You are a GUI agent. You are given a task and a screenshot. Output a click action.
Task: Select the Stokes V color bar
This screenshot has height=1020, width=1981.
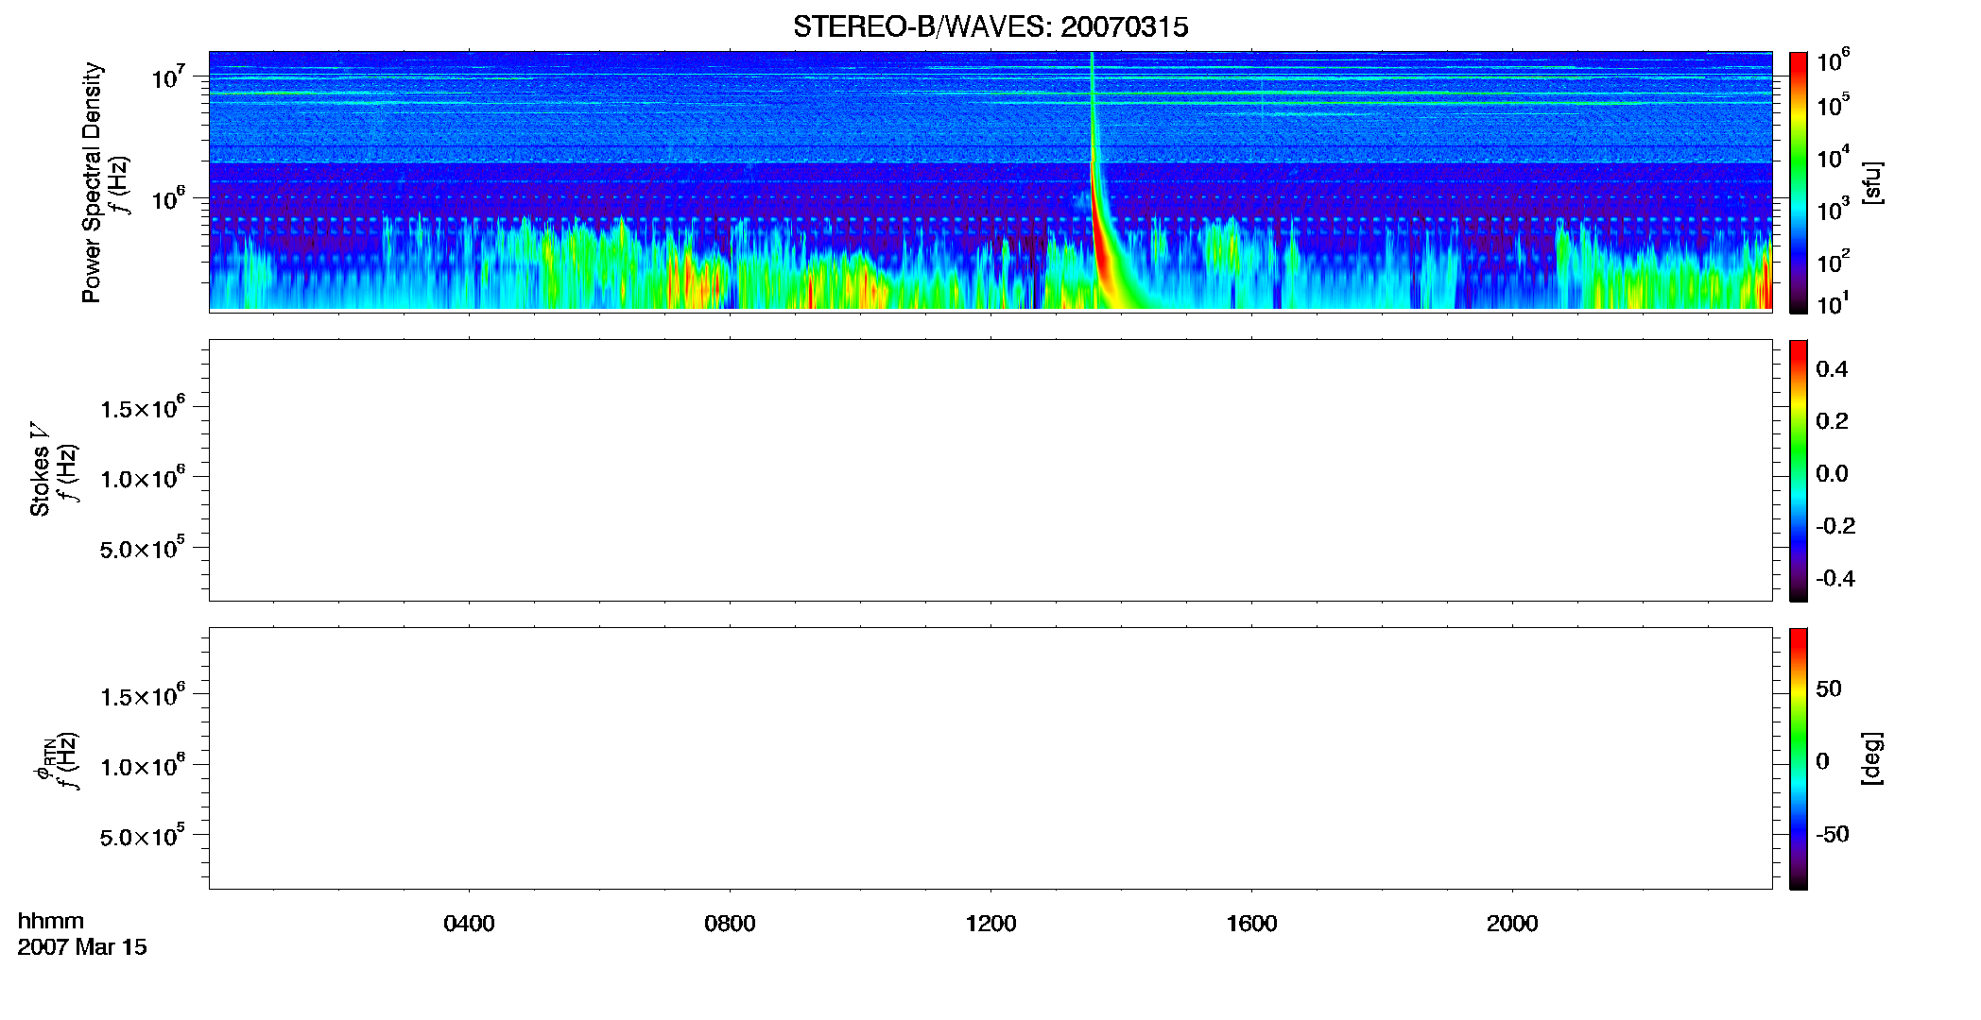(1799, 470)
